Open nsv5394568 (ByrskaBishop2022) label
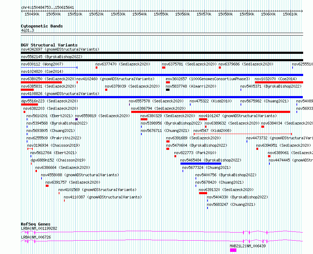 57,123
